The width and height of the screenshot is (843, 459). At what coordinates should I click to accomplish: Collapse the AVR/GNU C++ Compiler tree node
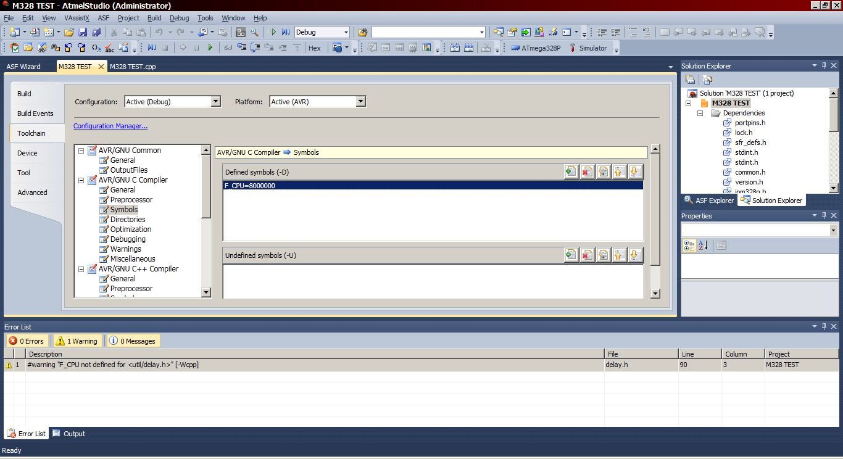tap(81, 269)
